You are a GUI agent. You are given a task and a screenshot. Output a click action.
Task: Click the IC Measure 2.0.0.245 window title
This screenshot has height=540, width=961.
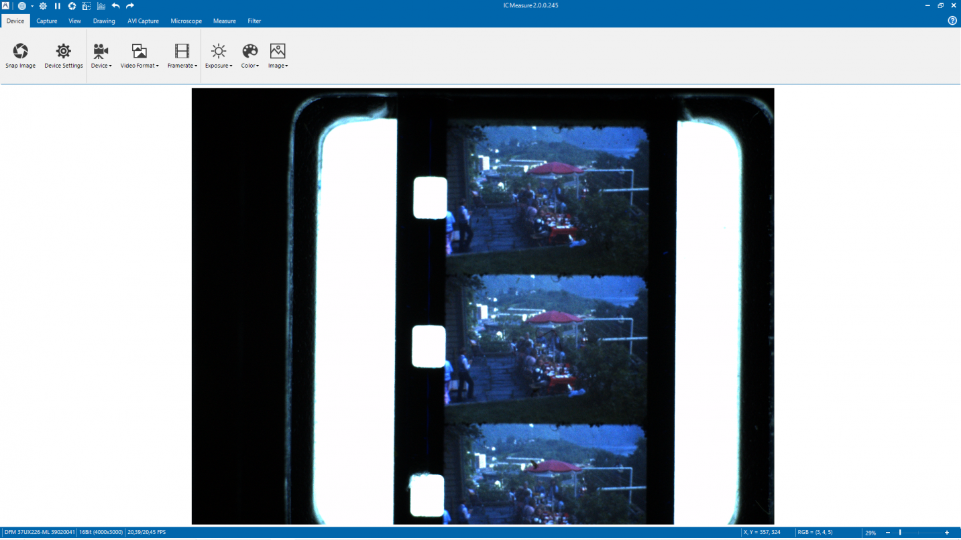[531, 5]
